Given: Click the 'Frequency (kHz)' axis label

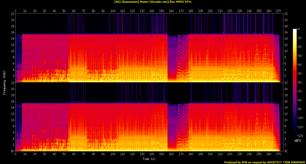Looking at the screenshot, I should click(x=4, y=82).
